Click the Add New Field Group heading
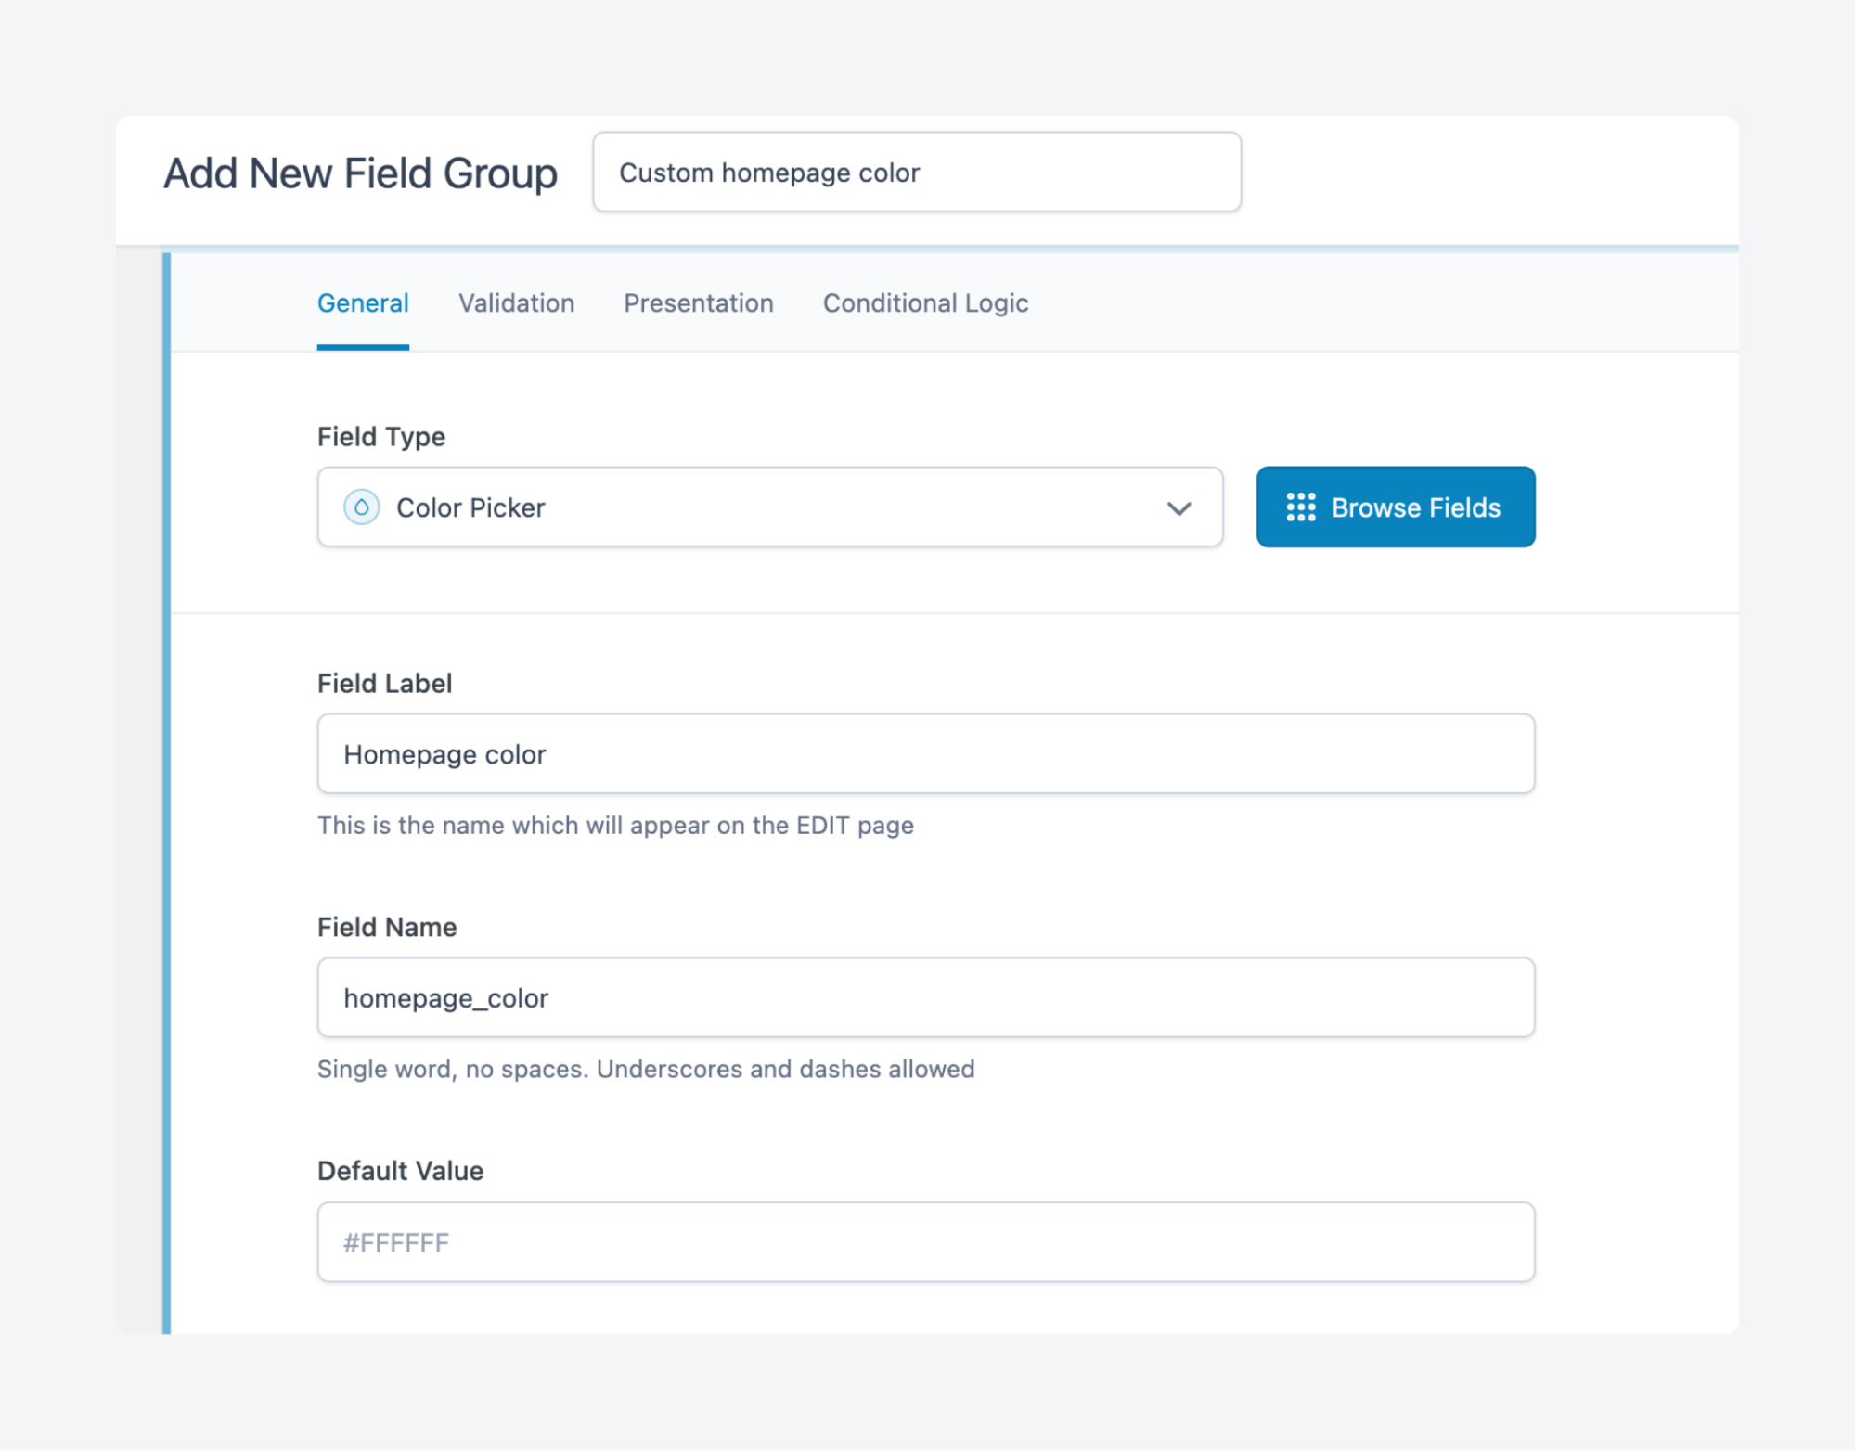The width and height of the screenshot is (1855, 1451). (x=361, y=173)
